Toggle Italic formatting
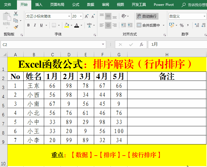Viewport: 207px width, 167px height. (35, 25)
